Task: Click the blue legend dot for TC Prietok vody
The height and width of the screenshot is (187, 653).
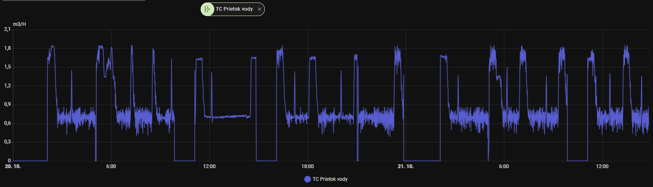Action: coord(307,179)
